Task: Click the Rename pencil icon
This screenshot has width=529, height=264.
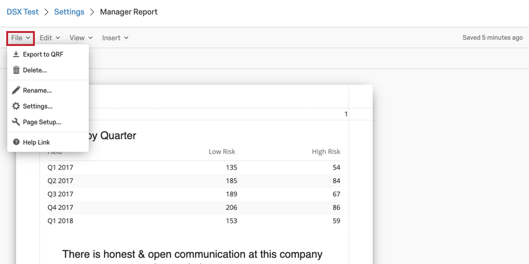Action: [16, 90]
